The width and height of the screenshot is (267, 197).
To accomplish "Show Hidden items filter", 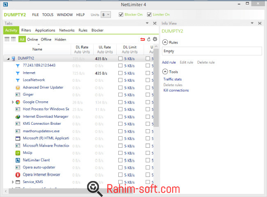I will tap(60, 39).
